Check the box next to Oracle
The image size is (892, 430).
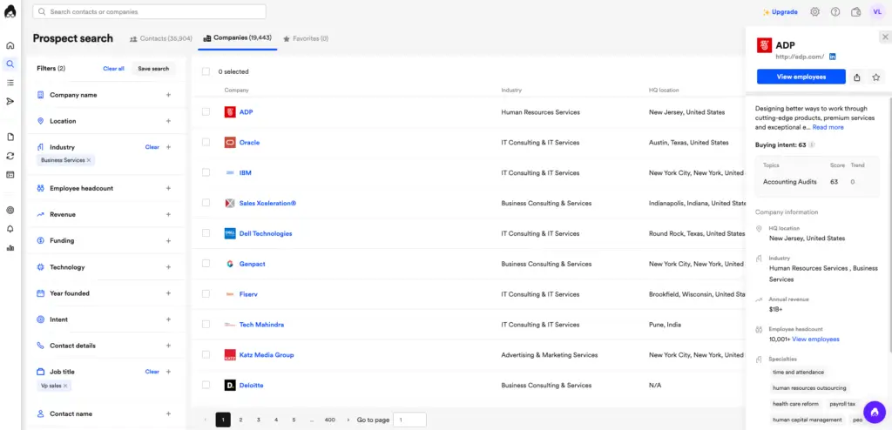(206, 142)
